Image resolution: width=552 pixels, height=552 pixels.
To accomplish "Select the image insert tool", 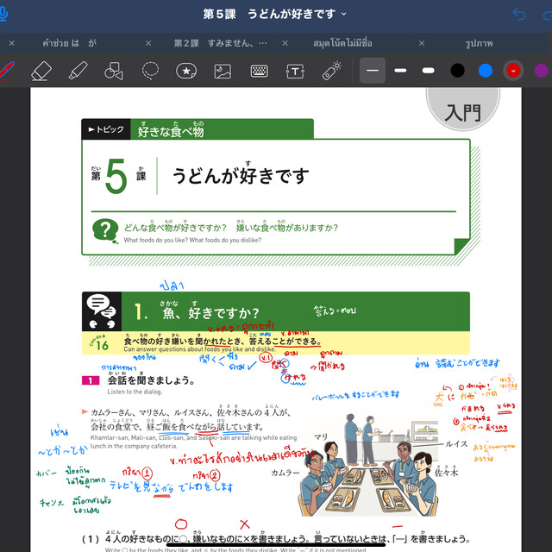I will 223,70.
